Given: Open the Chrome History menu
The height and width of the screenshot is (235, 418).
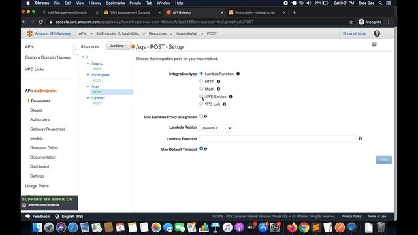Looking at the screenshot, I should pyautogui.click(x=95, y=3).
